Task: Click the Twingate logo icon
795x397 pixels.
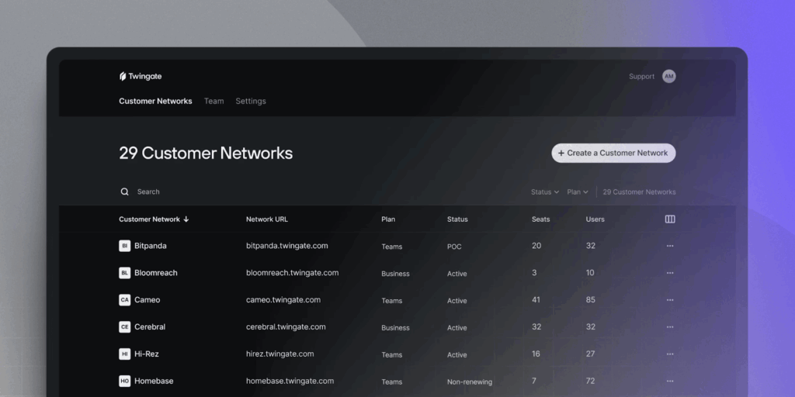Action: pyautogui.click(x=123, y=77)
